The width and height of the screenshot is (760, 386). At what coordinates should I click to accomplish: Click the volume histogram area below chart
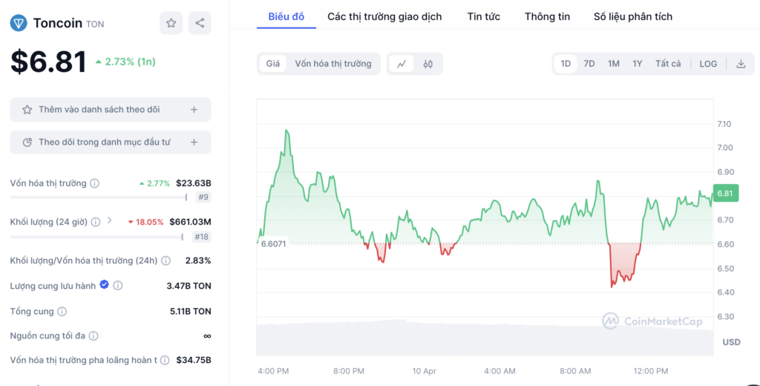[485, 338]
